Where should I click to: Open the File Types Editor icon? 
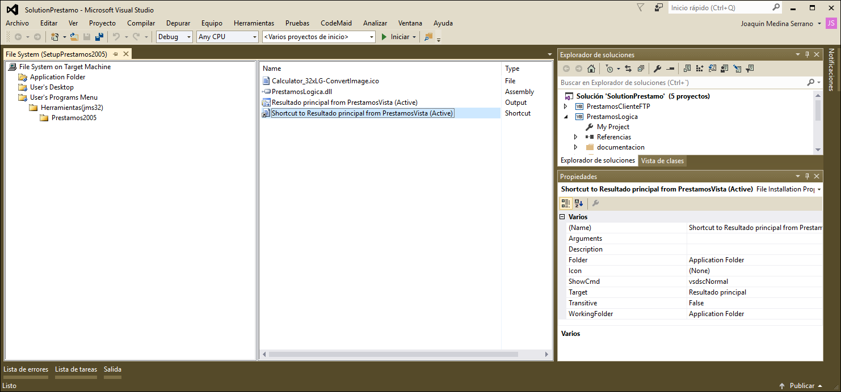(x=712, y=69)
